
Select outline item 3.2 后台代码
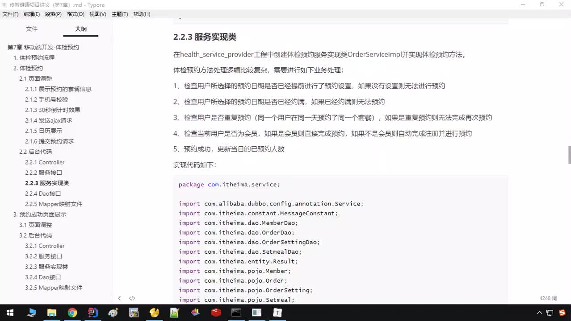pos(36,235)
